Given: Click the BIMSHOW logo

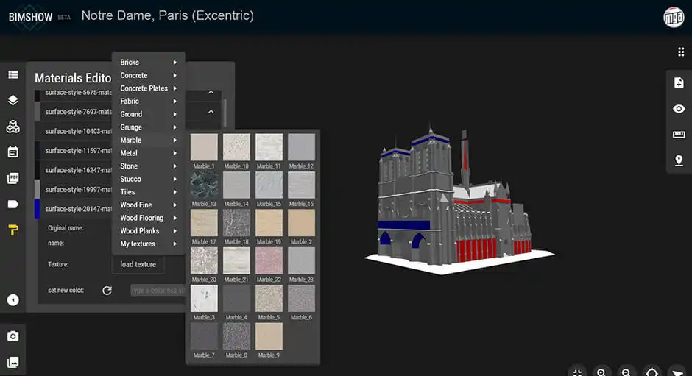Looking at the screenshot, I should point(30,17).
